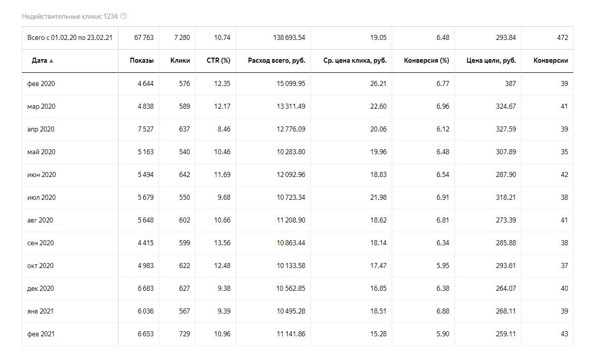Click the sort arrow next to Дата
The height and width of the screenshot is (354, 609).
[x=51, y=61]
